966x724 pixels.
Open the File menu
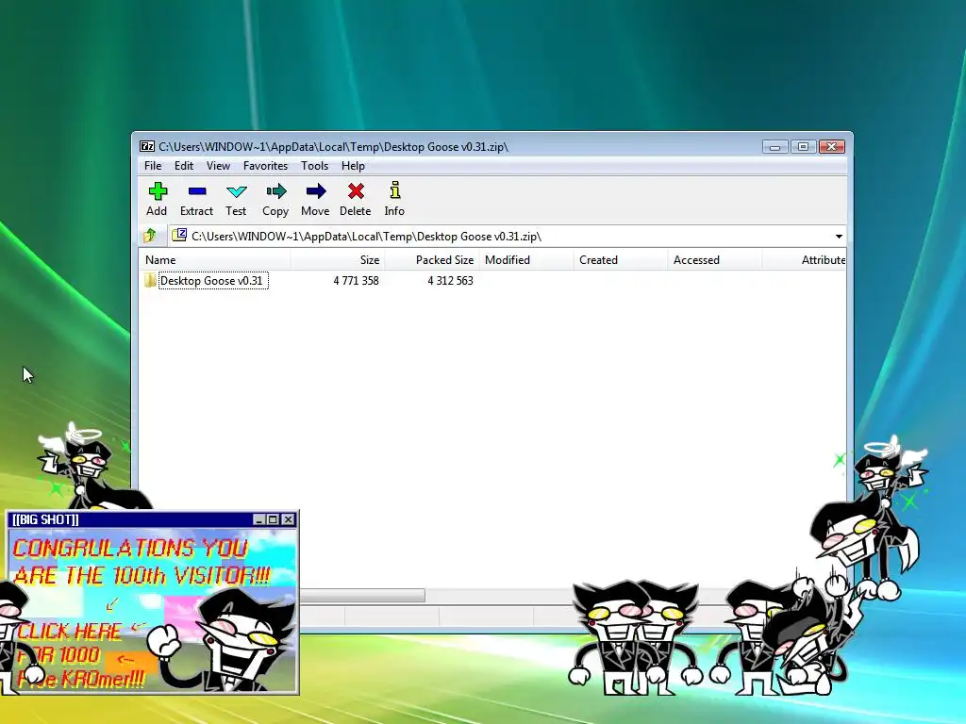(x=153, y=166)
